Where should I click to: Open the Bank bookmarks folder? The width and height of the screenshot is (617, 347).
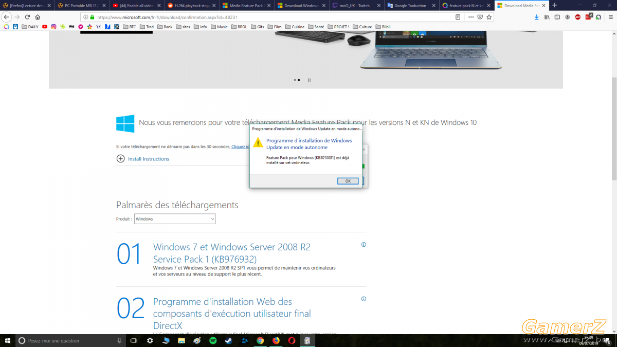[165, 27]
